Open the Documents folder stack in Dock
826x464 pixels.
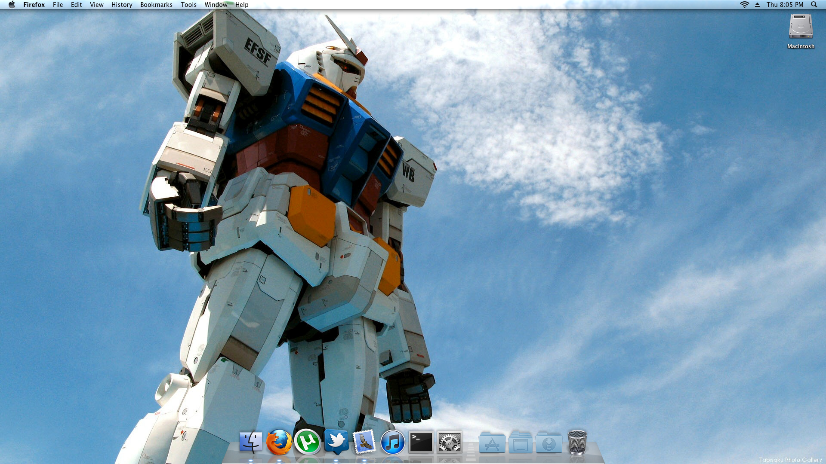[521, 442]
